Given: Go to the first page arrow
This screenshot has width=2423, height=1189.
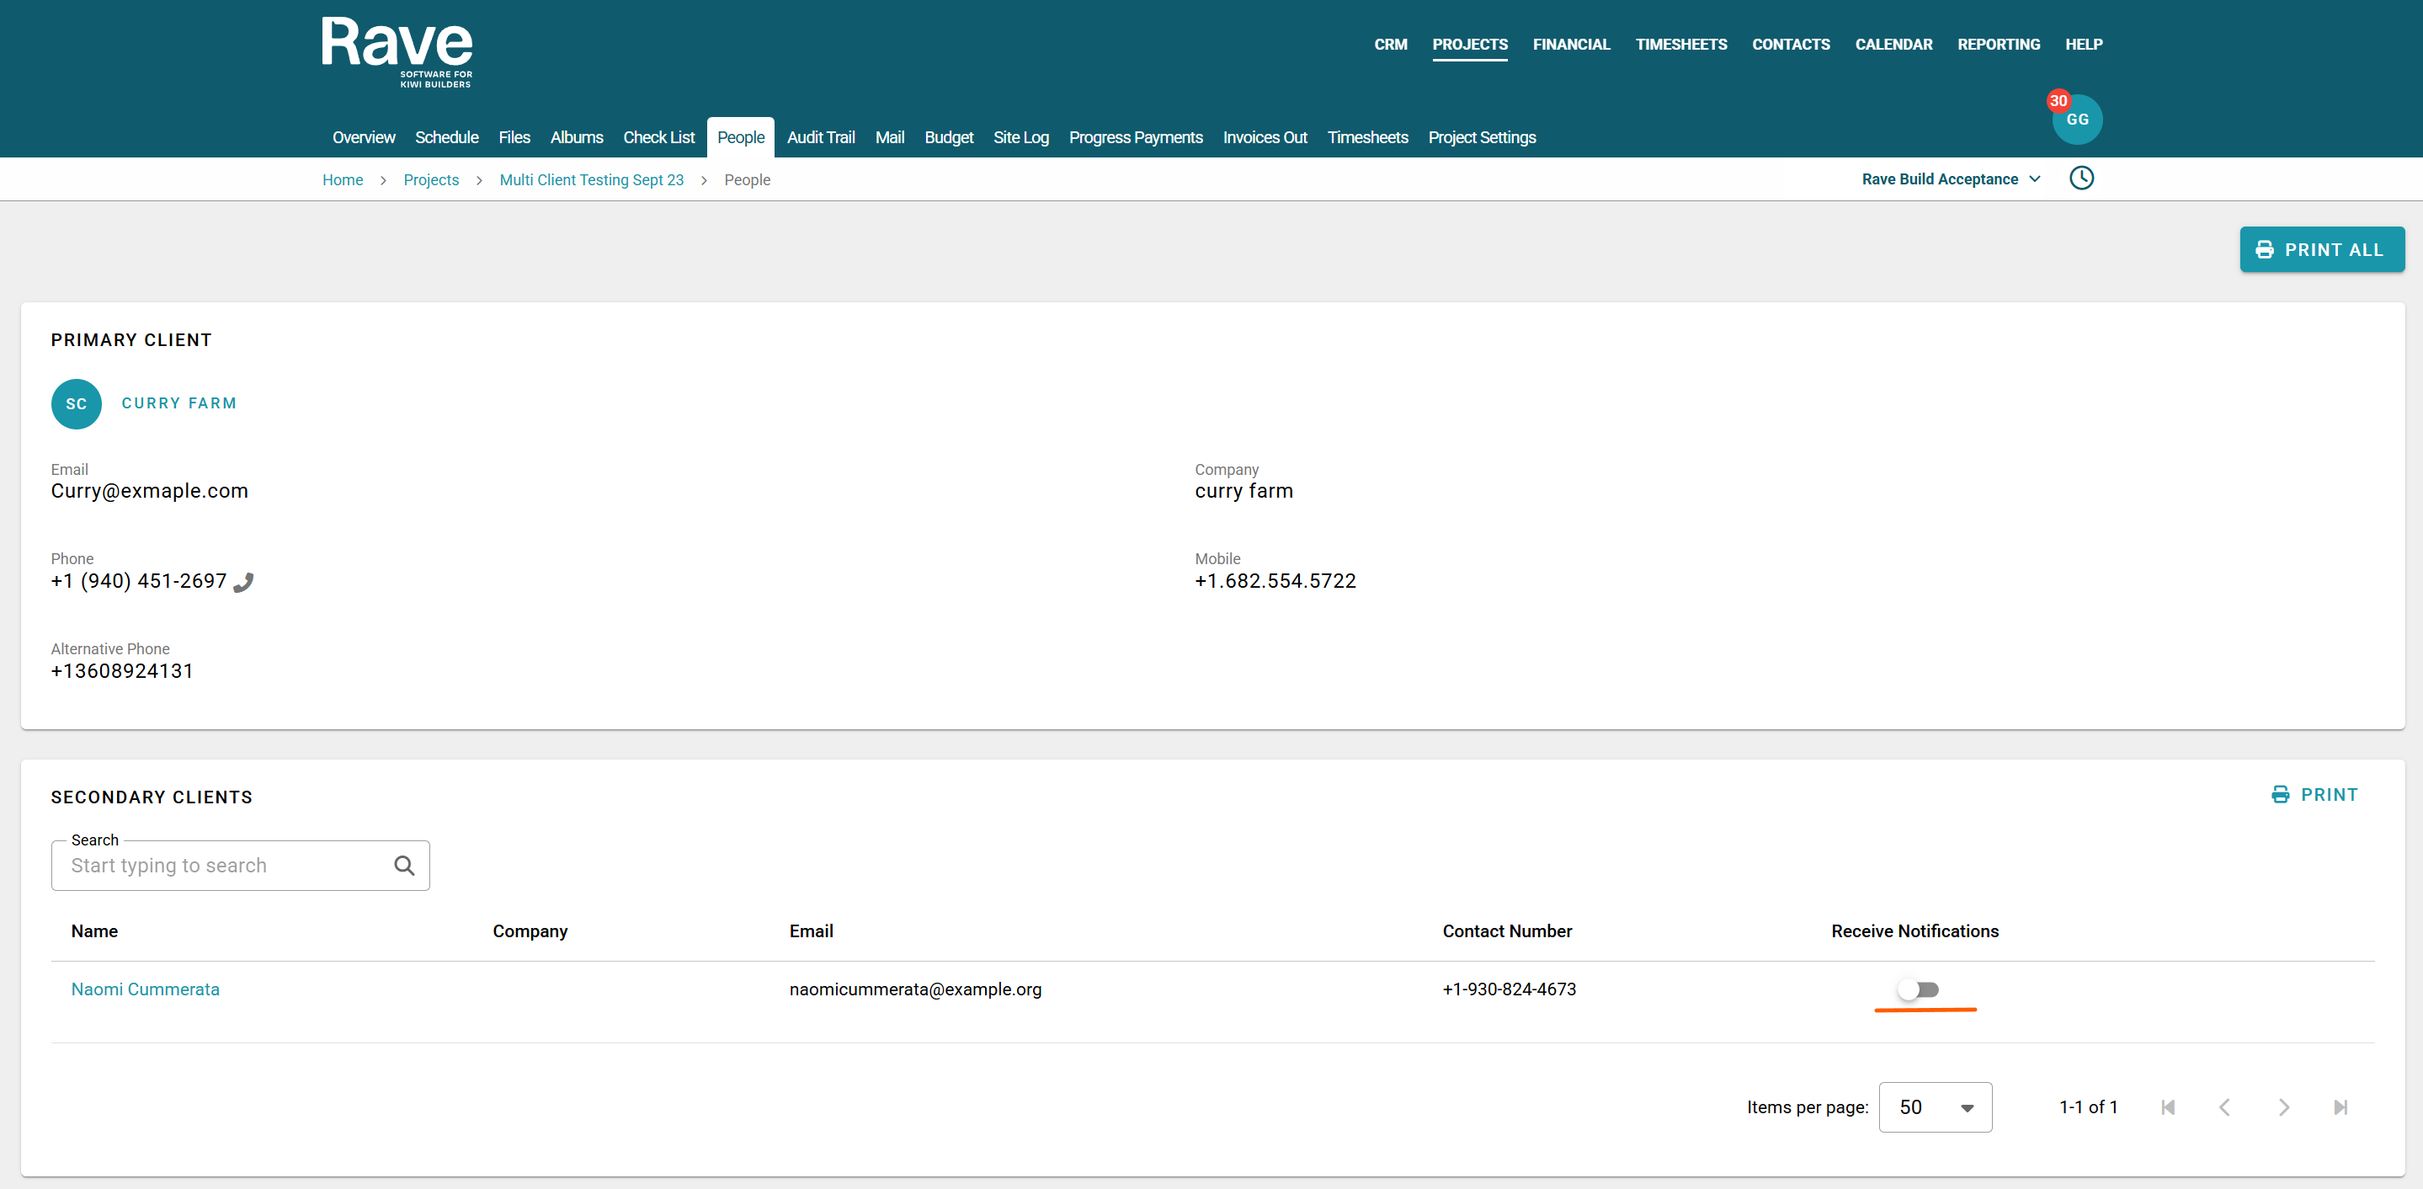Looking at the screenshot, I should coord(2167,1107).
